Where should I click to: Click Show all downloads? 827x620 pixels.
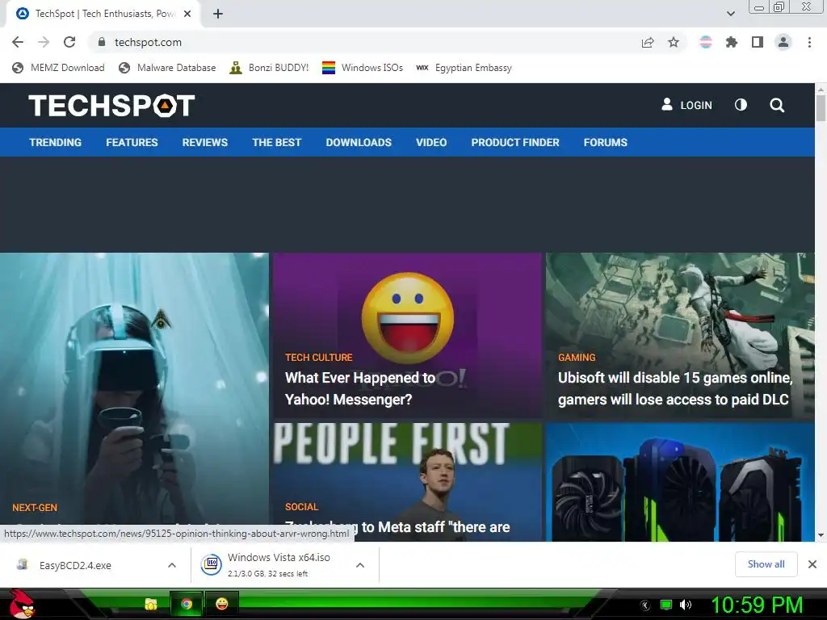[766, 564]
